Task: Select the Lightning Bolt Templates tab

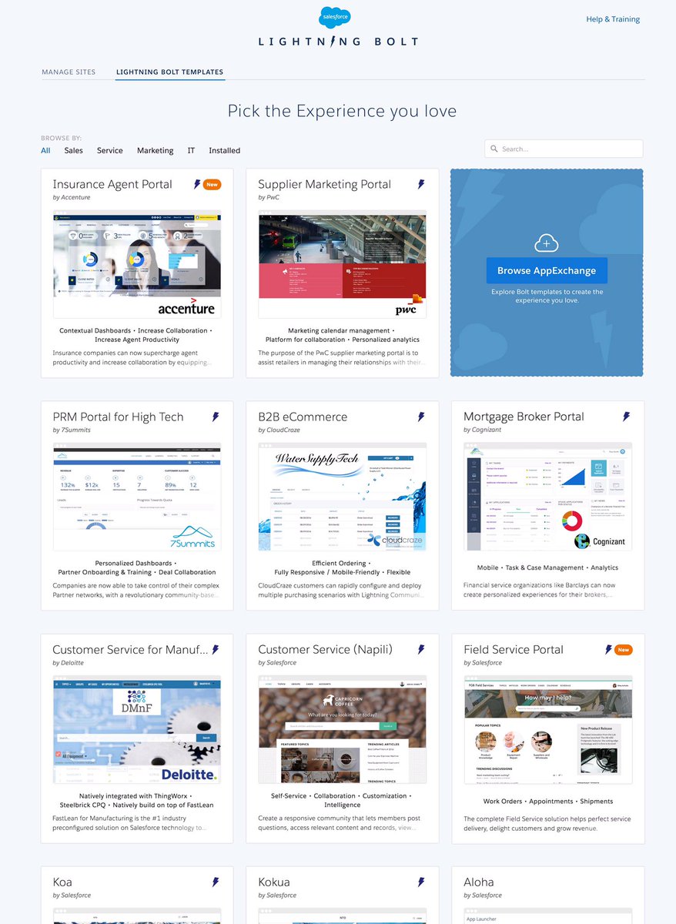Action: [170, 72]
